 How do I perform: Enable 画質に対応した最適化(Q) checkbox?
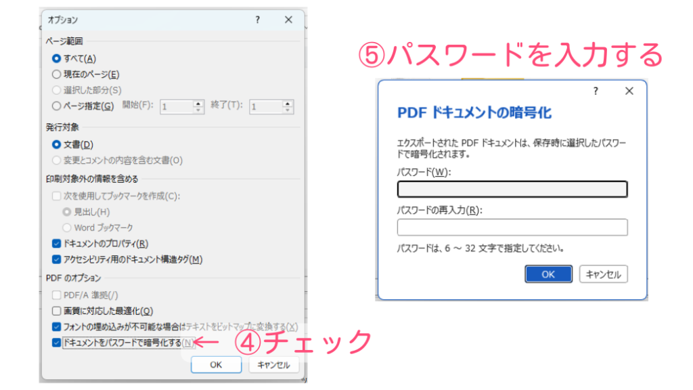(57, 311)
